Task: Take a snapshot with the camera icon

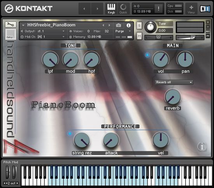Action: click(118, 25)
